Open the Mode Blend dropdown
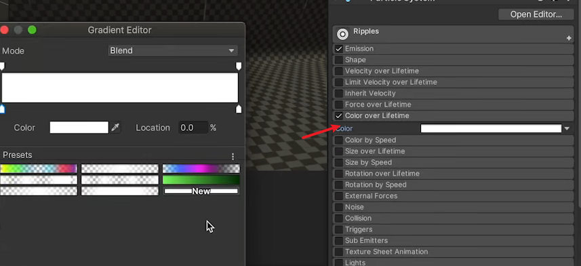Image resolution: width=581 pixels, height=266 pixels. click(x=173, y=50)
